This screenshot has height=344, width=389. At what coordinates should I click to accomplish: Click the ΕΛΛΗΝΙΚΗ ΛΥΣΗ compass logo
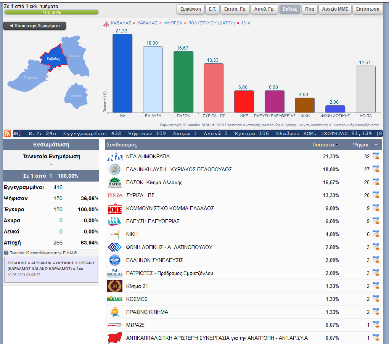point(115,169)
